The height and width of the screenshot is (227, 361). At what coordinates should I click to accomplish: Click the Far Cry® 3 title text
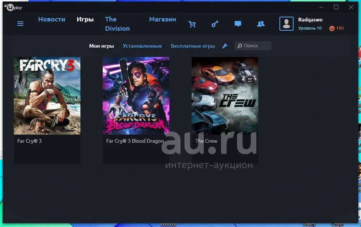click(30, 141)
